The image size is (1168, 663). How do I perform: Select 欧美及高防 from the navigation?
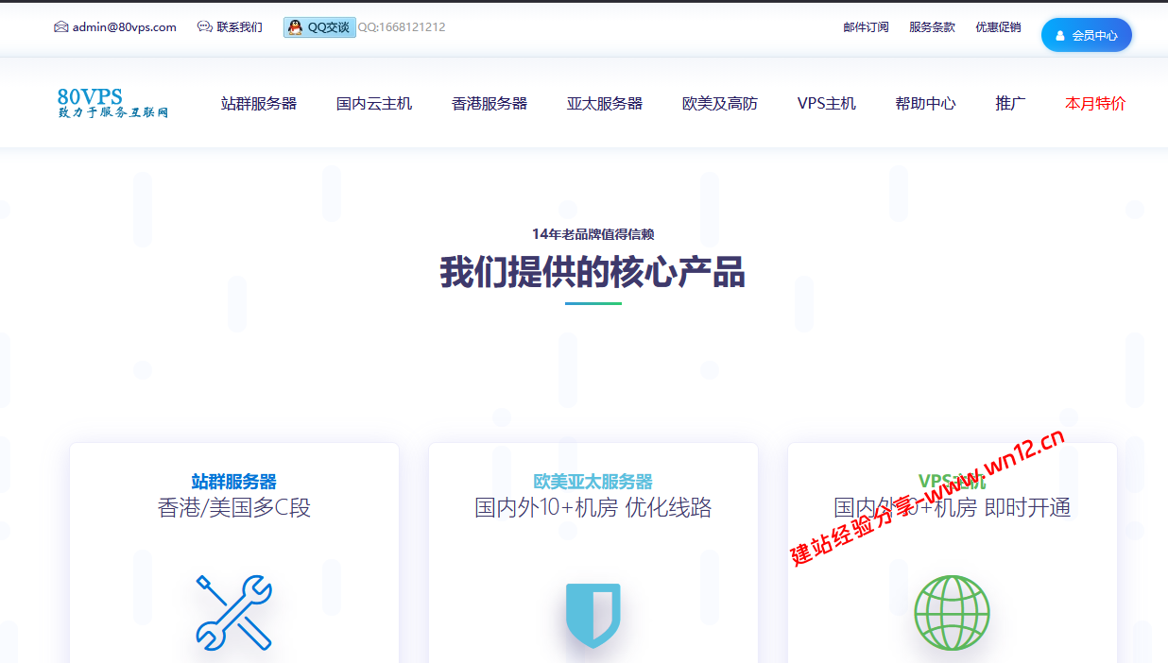pos(719,104)
